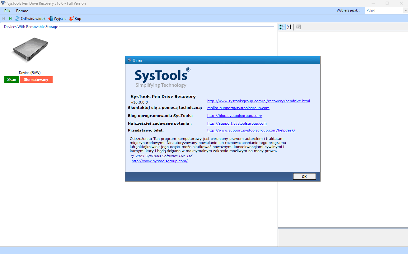Screen dimensions: 408x254
Task: Open the www.systoolsgroup.com footer link
Action: tap(160, 161)
